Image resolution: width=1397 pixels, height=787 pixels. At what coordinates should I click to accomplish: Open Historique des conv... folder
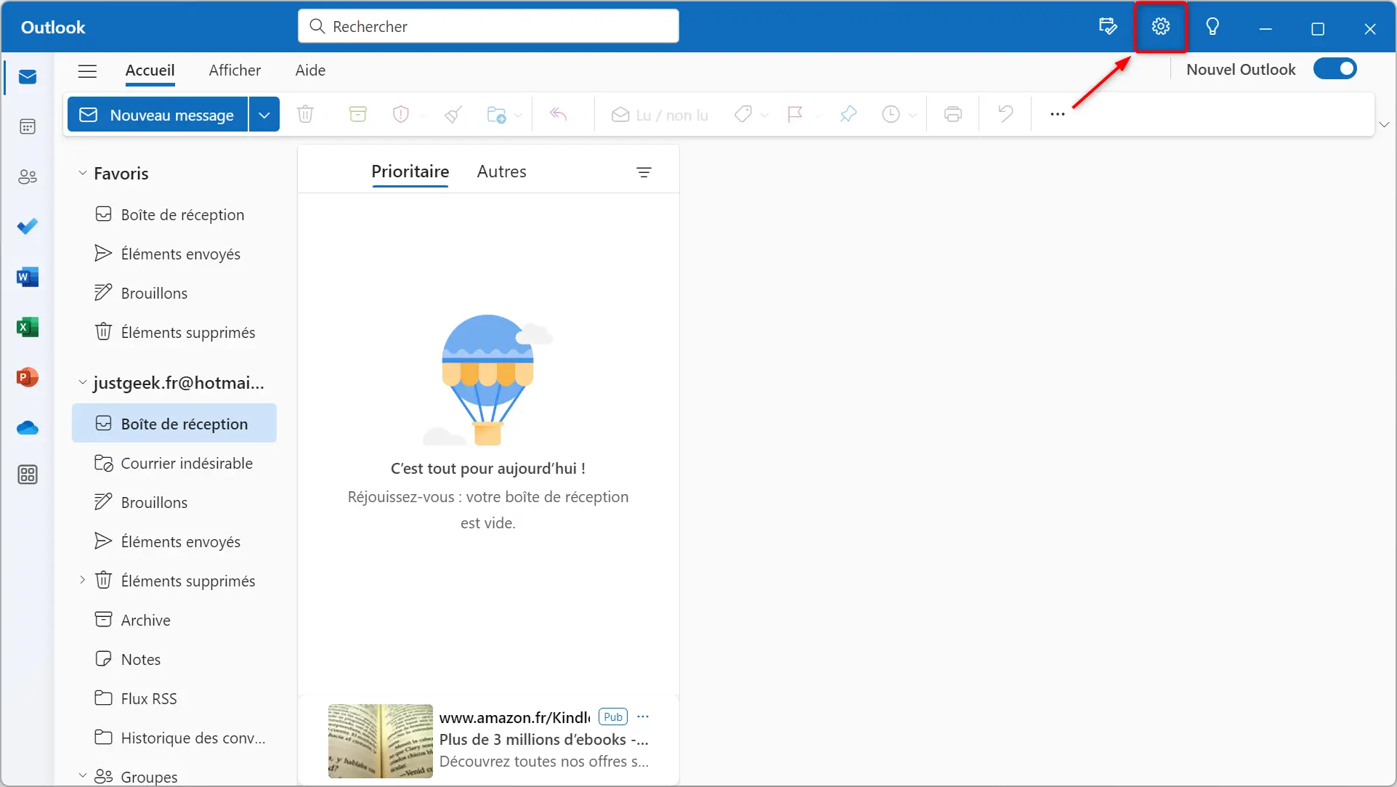coord(175,738)
